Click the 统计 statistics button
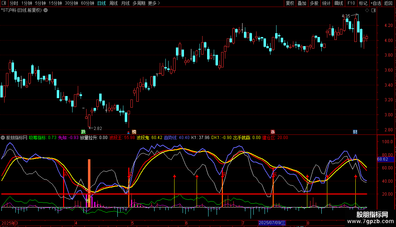396x227 pixels. pos(326,3)
